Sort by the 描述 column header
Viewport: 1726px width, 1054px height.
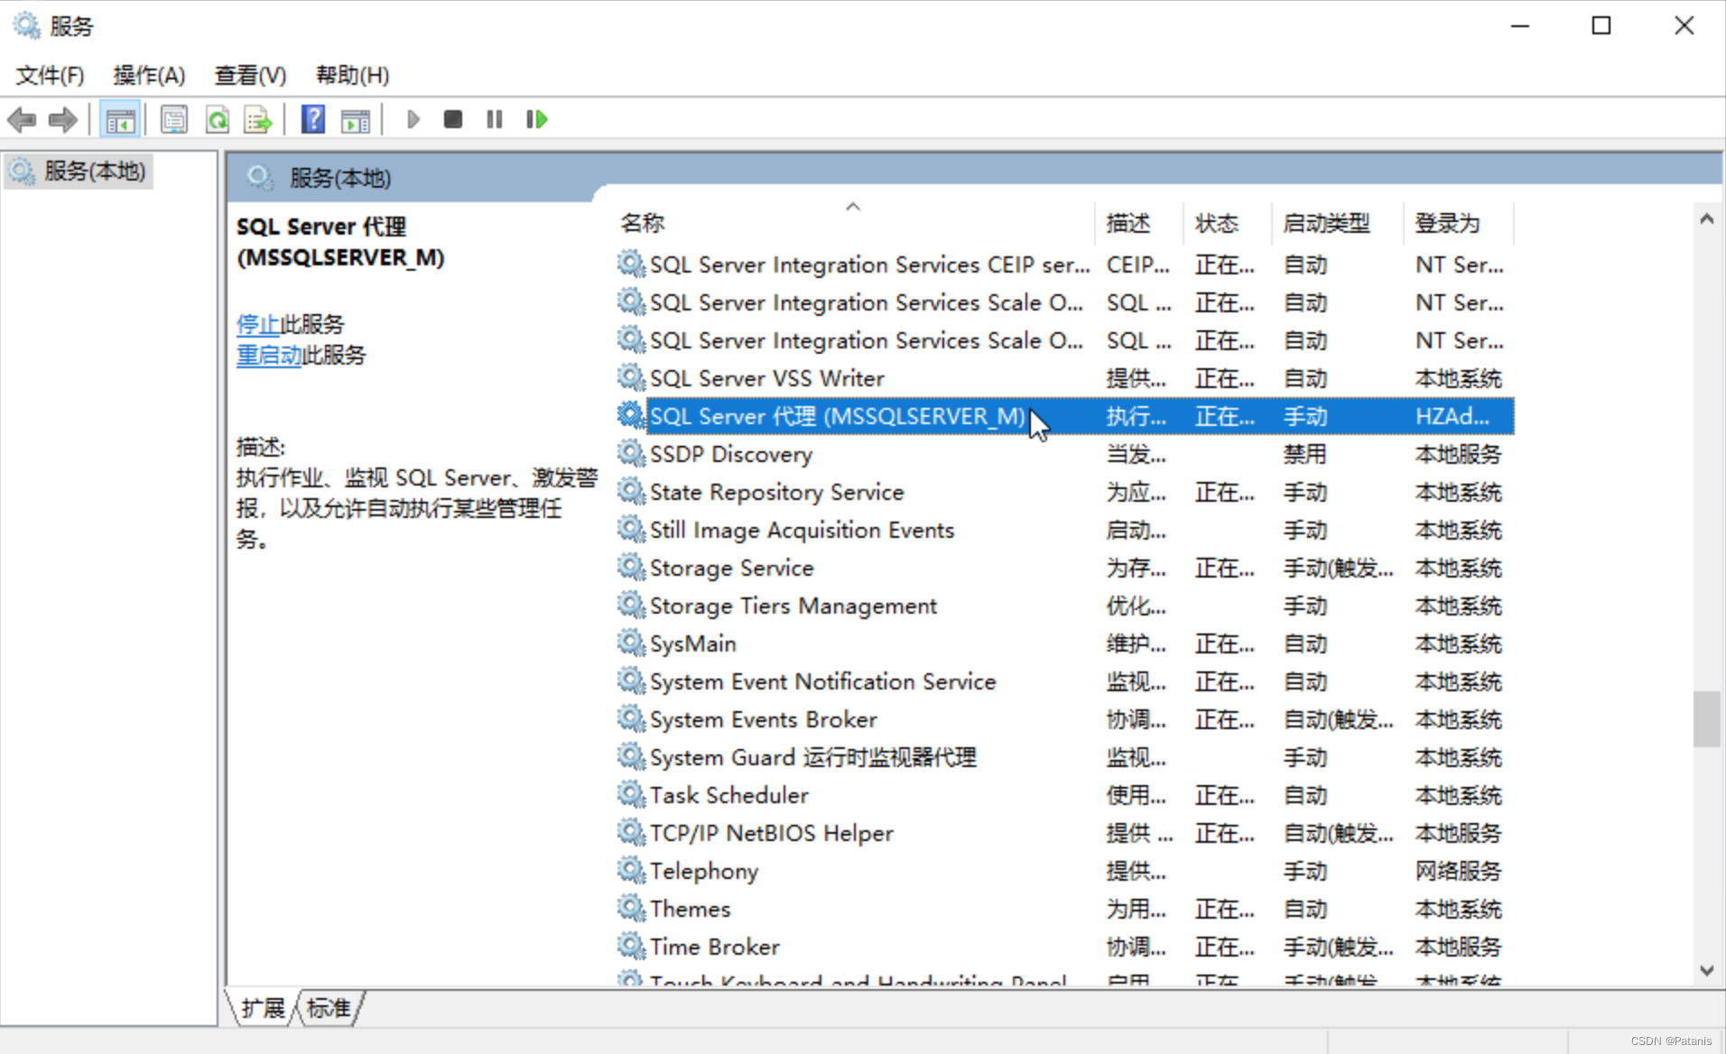pyautogui.click(x=1139, y=223)
